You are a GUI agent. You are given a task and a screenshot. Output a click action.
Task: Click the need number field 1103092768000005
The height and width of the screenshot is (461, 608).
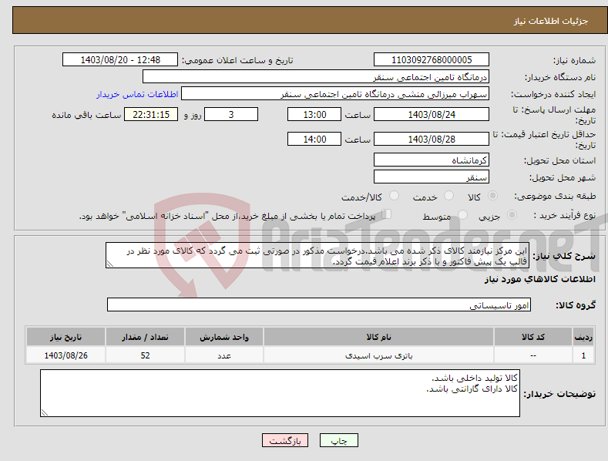click(x=432, y=60)
